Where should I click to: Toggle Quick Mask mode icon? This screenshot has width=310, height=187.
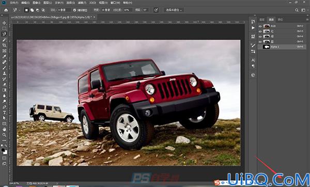pyautogui.click(x=4, y=158)
